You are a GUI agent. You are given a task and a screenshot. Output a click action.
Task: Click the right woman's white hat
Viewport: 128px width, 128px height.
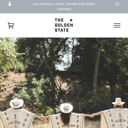118,101
